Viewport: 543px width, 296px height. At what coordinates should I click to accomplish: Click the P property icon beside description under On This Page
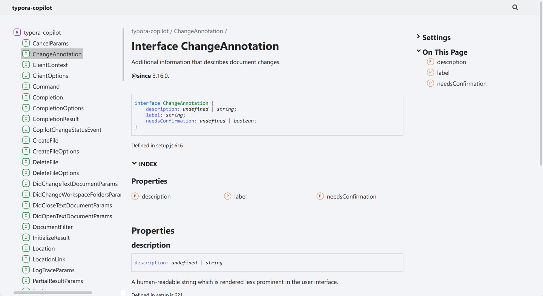click(430, 62)
